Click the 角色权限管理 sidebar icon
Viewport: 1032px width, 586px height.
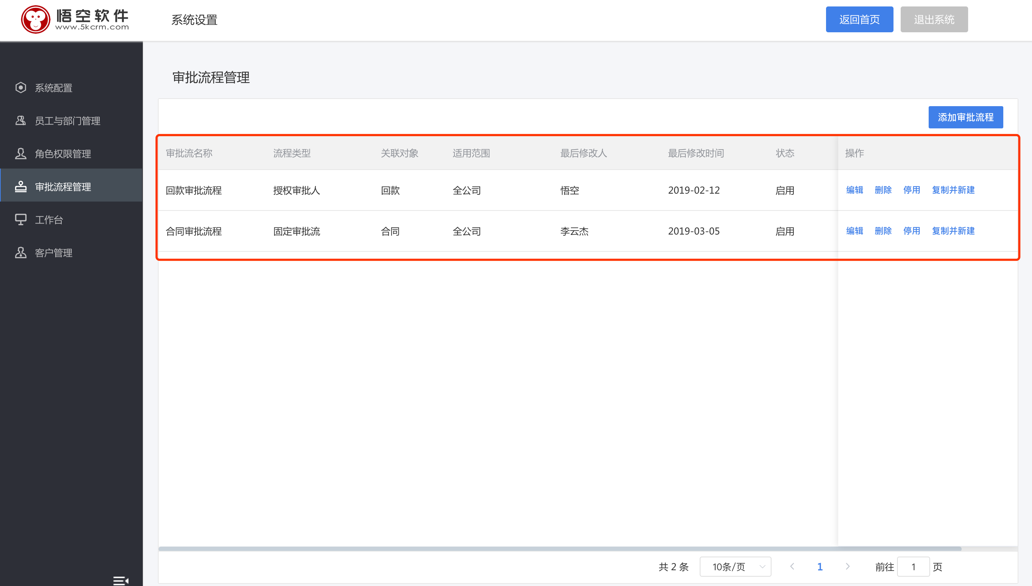(x=20, y=153)
